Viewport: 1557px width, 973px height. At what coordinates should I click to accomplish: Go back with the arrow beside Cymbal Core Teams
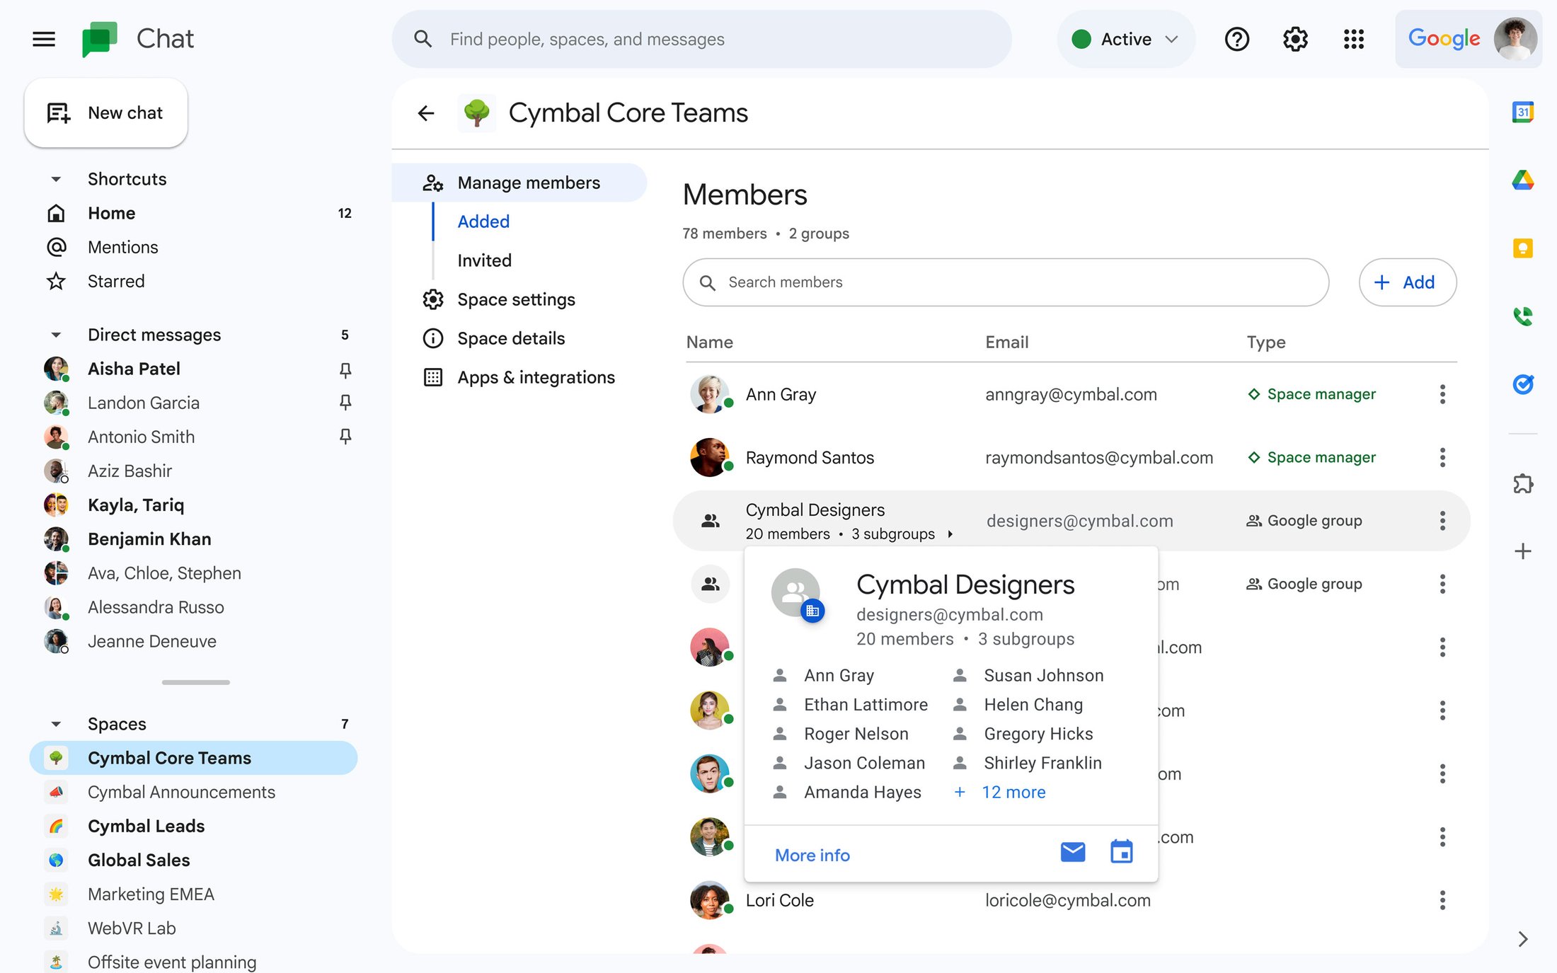pyautogui.click(x=425, y=113)
